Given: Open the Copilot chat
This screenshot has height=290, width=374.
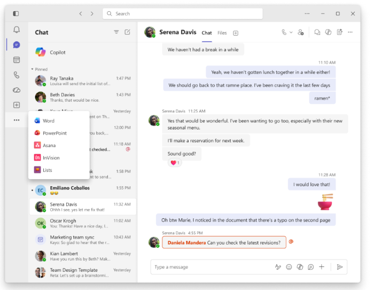Looking at the screenshot, I should [58, 52].
